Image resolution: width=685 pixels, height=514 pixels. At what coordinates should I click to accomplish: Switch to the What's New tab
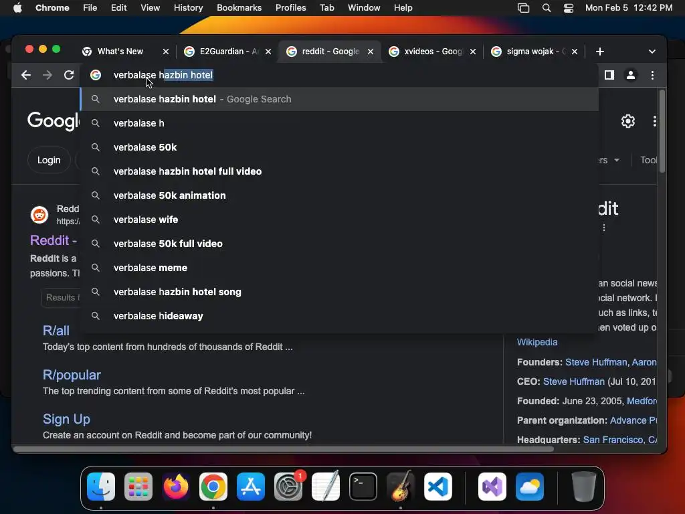(x=120, y=52)
